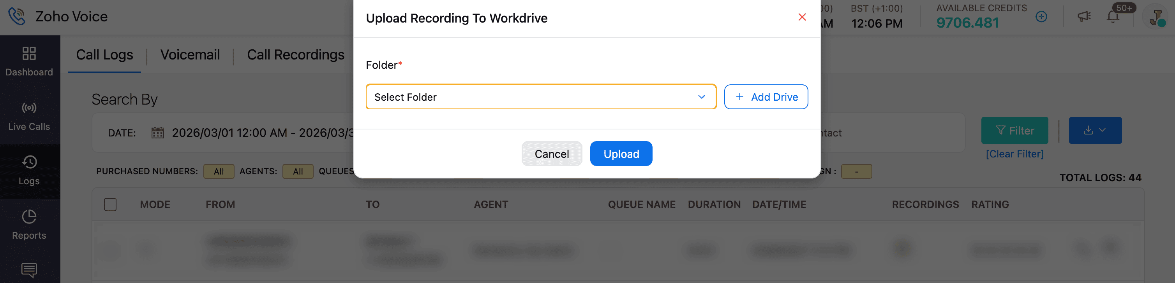Screen dimensions: 1175x283
Task: Switch to the Call Recordings tab
Action: pyautogui.click(x=296, y=54)
